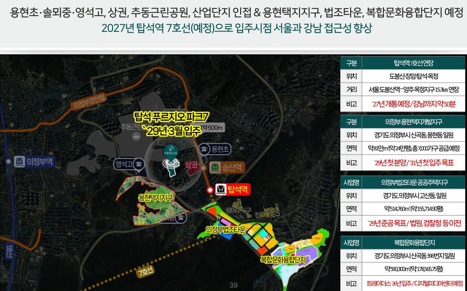Click the 의정부법조타운 공공주택지구 header
Viewport: 467px width, 291px height.
(x=413, y=182)
